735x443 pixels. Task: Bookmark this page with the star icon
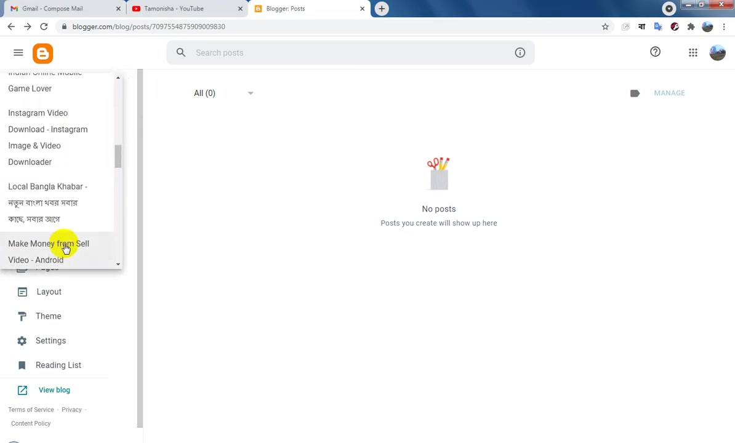point(605,26)
